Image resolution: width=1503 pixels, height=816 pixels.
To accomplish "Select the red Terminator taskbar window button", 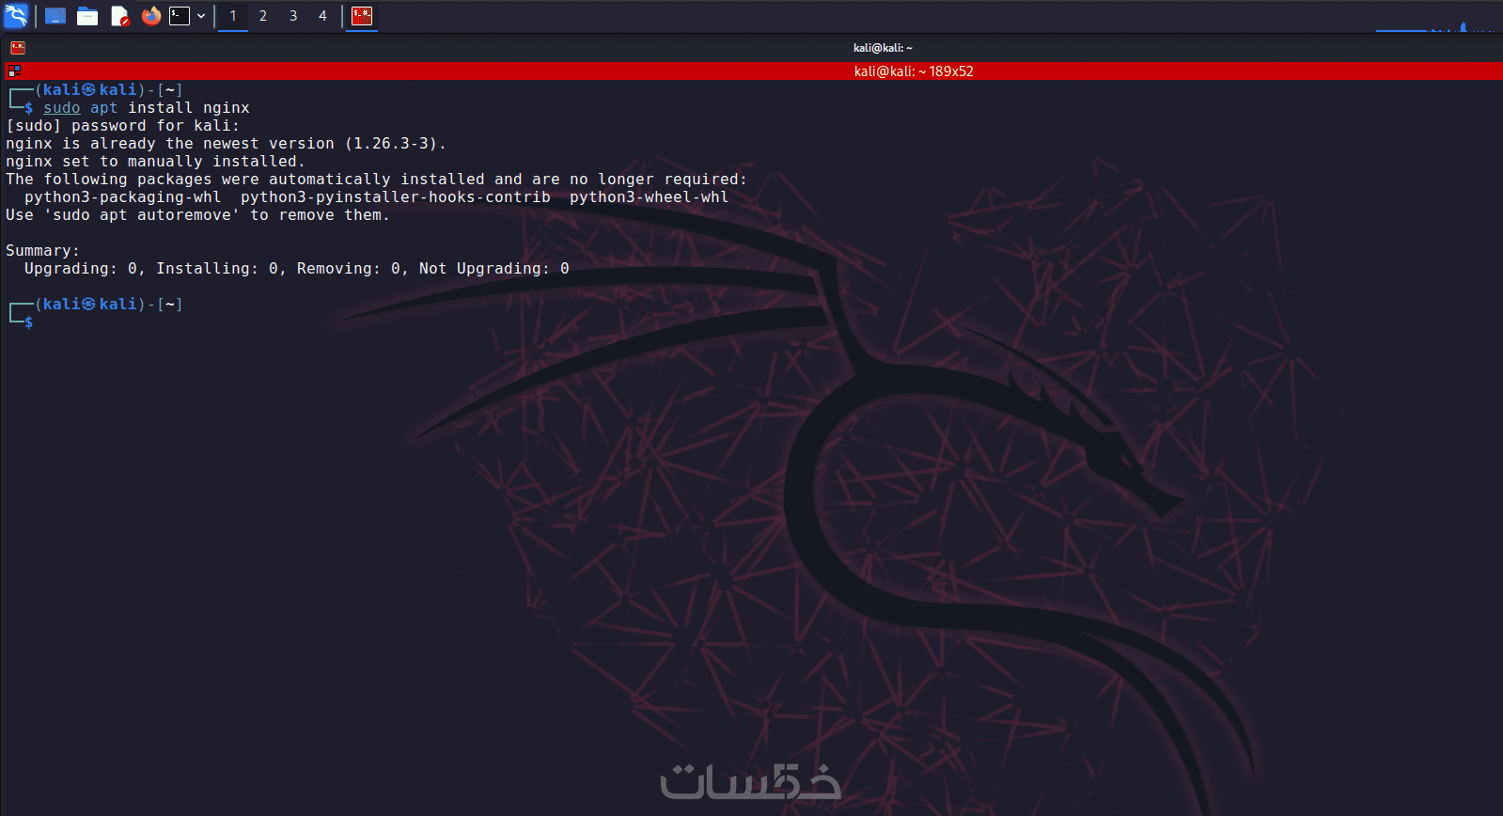I will tap(362, 16).
